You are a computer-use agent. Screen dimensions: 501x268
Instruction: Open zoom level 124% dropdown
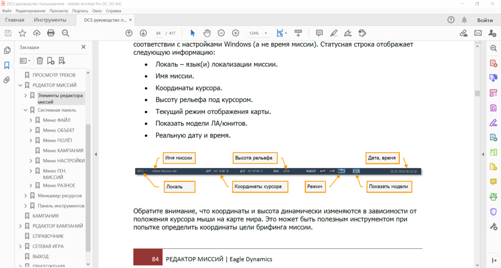point(266,33)
